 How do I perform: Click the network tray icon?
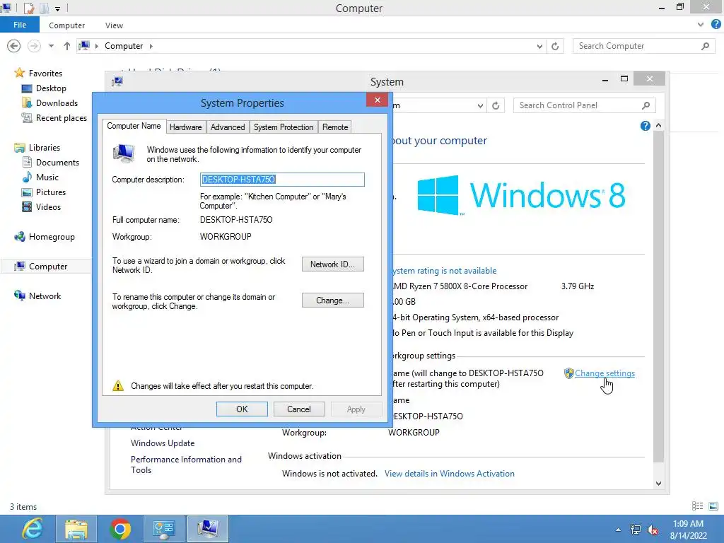pyautogui.click(x=636, y=530)
